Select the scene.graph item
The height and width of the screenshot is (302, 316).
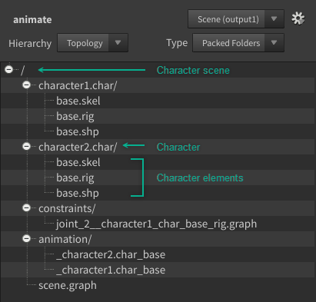158,285
